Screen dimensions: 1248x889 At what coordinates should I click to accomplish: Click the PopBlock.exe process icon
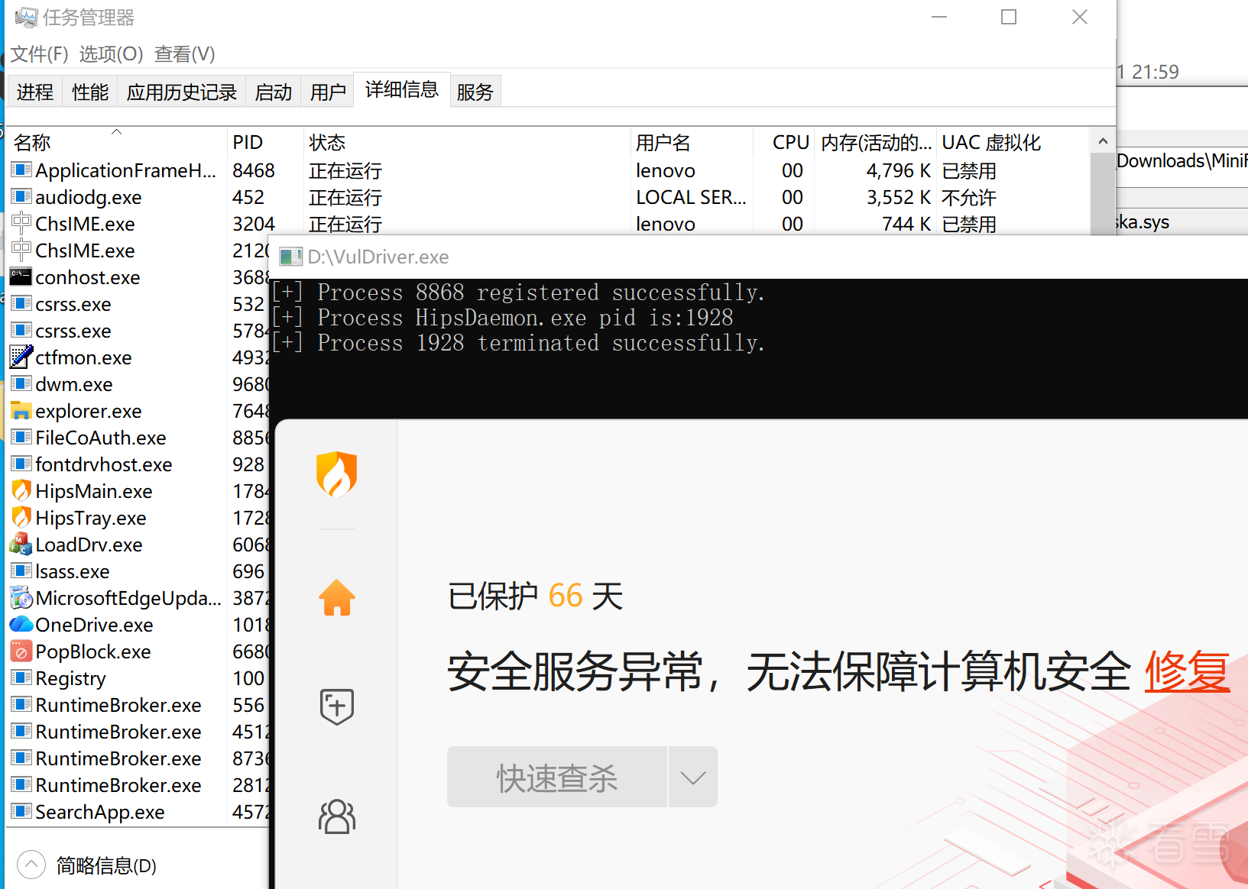21,651
